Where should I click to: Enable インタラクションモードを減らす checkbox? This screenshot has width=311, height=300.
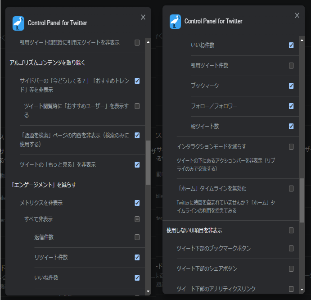click(x=291, y=147)
